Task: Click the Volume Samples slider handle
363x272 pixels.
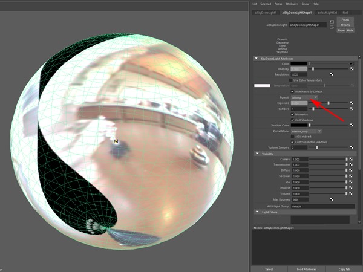Action: (317, 147)
